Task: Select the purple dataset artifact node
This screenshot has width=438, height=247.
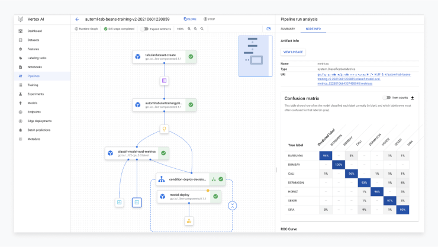Action: pos(165,81)
